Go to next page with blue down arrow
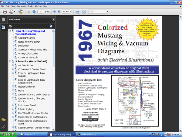182x137 pixels. [34, 12]
